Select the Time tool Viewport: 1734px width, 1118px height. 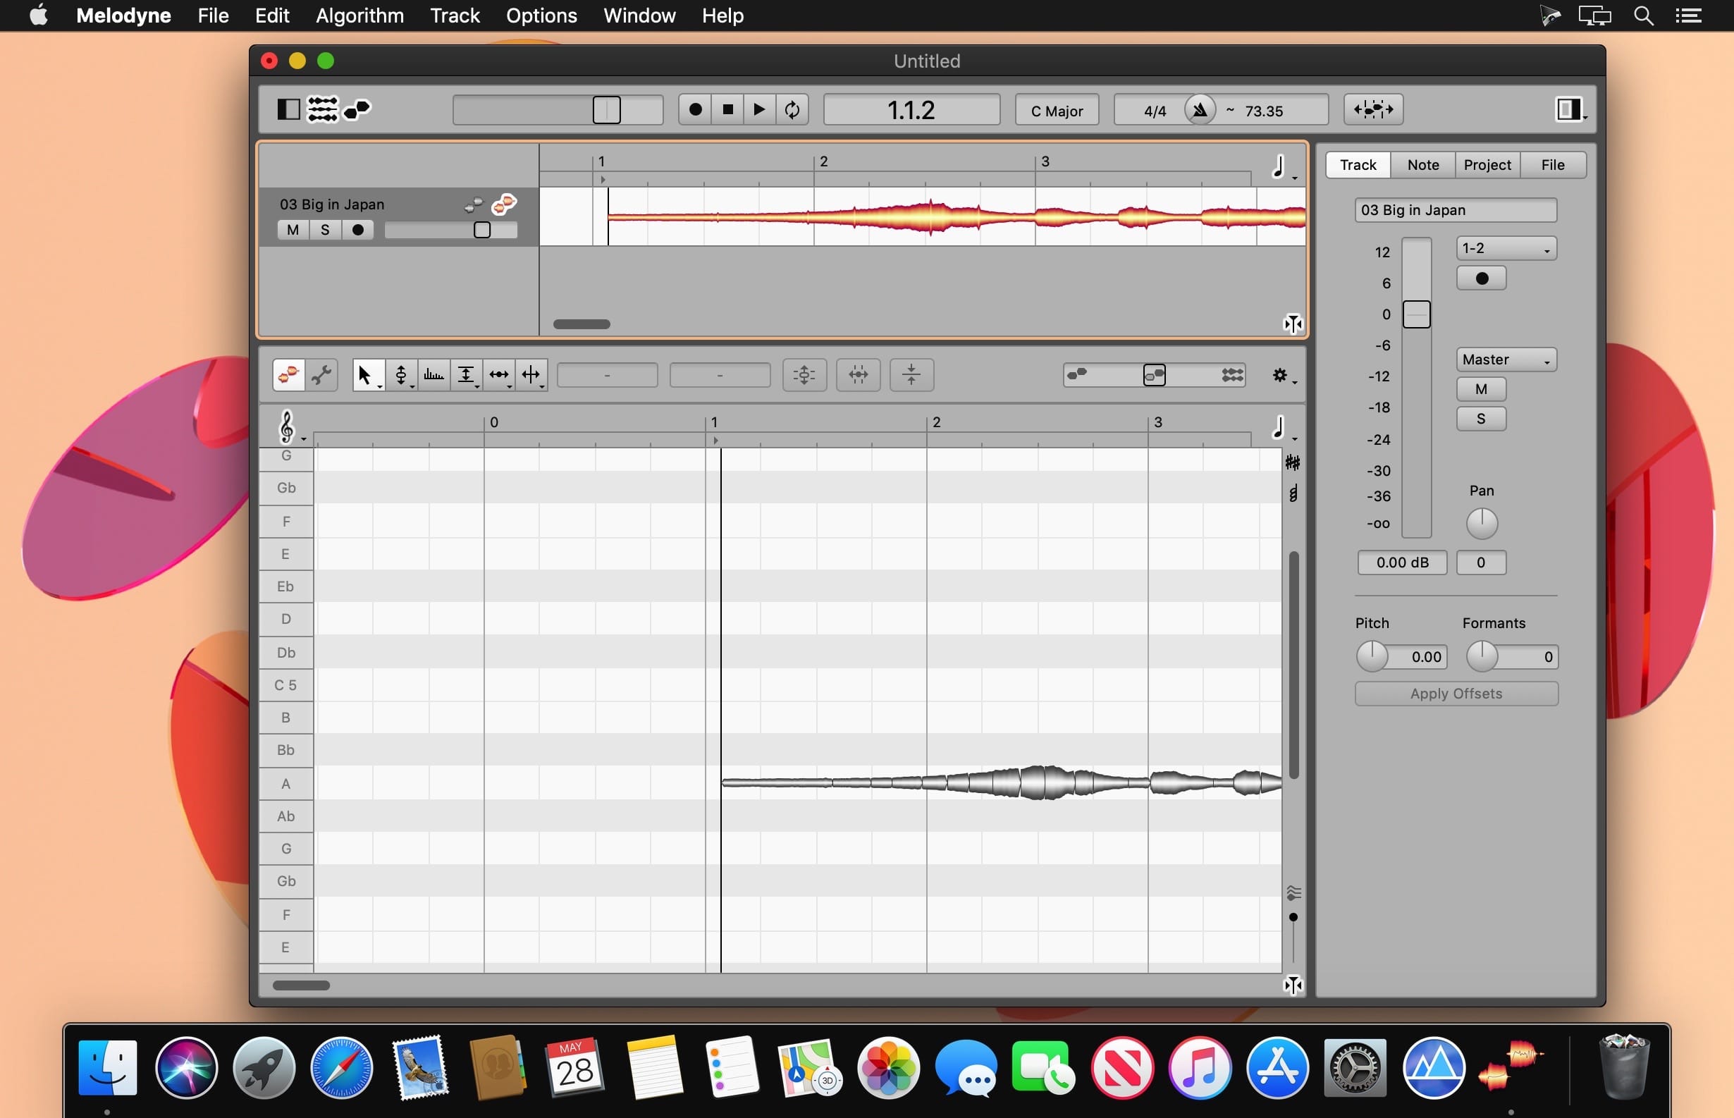coord(498,375)
